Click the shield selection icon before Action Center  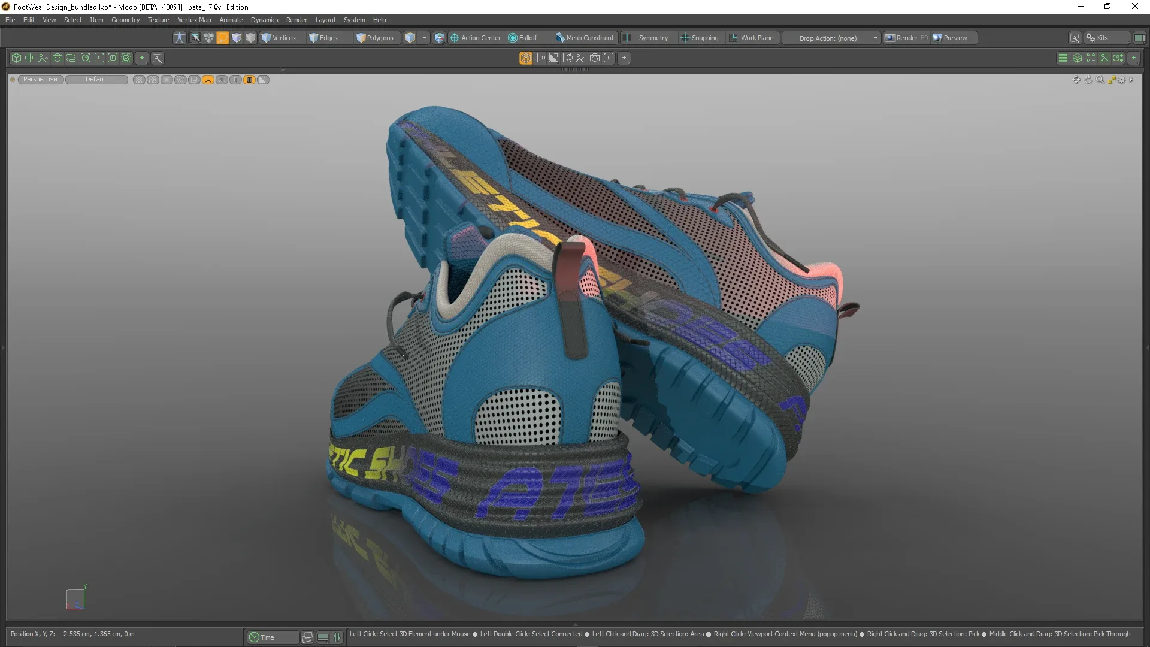click(x=439, y=38)
